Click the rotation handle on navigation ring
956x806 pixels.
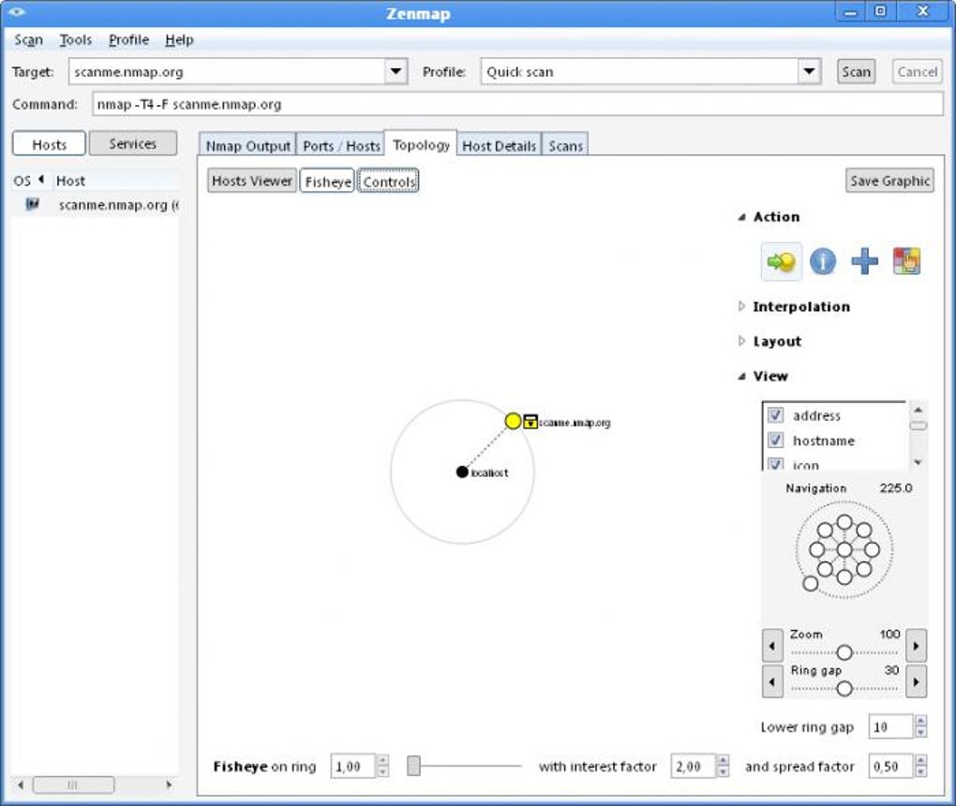click(811, 584)
